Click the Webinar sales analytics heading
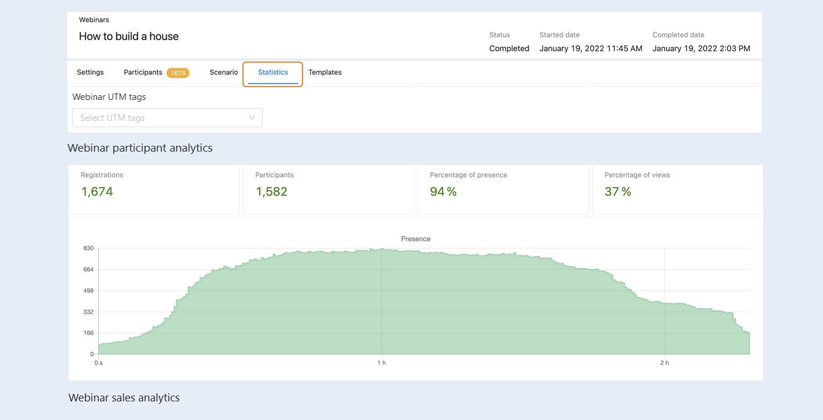 tap(124, 398)
